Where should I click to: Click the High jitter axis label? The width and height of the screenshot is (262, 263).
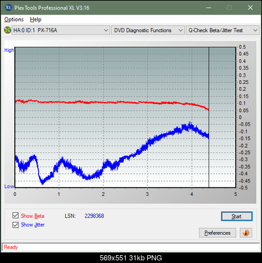click(9, 50)
